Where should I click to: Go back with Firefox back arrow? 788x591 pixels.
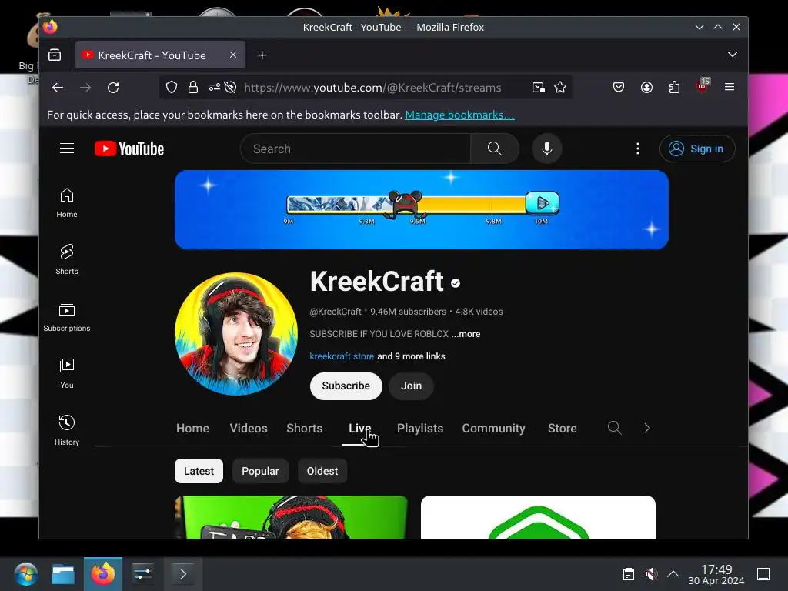coord(58,88)
